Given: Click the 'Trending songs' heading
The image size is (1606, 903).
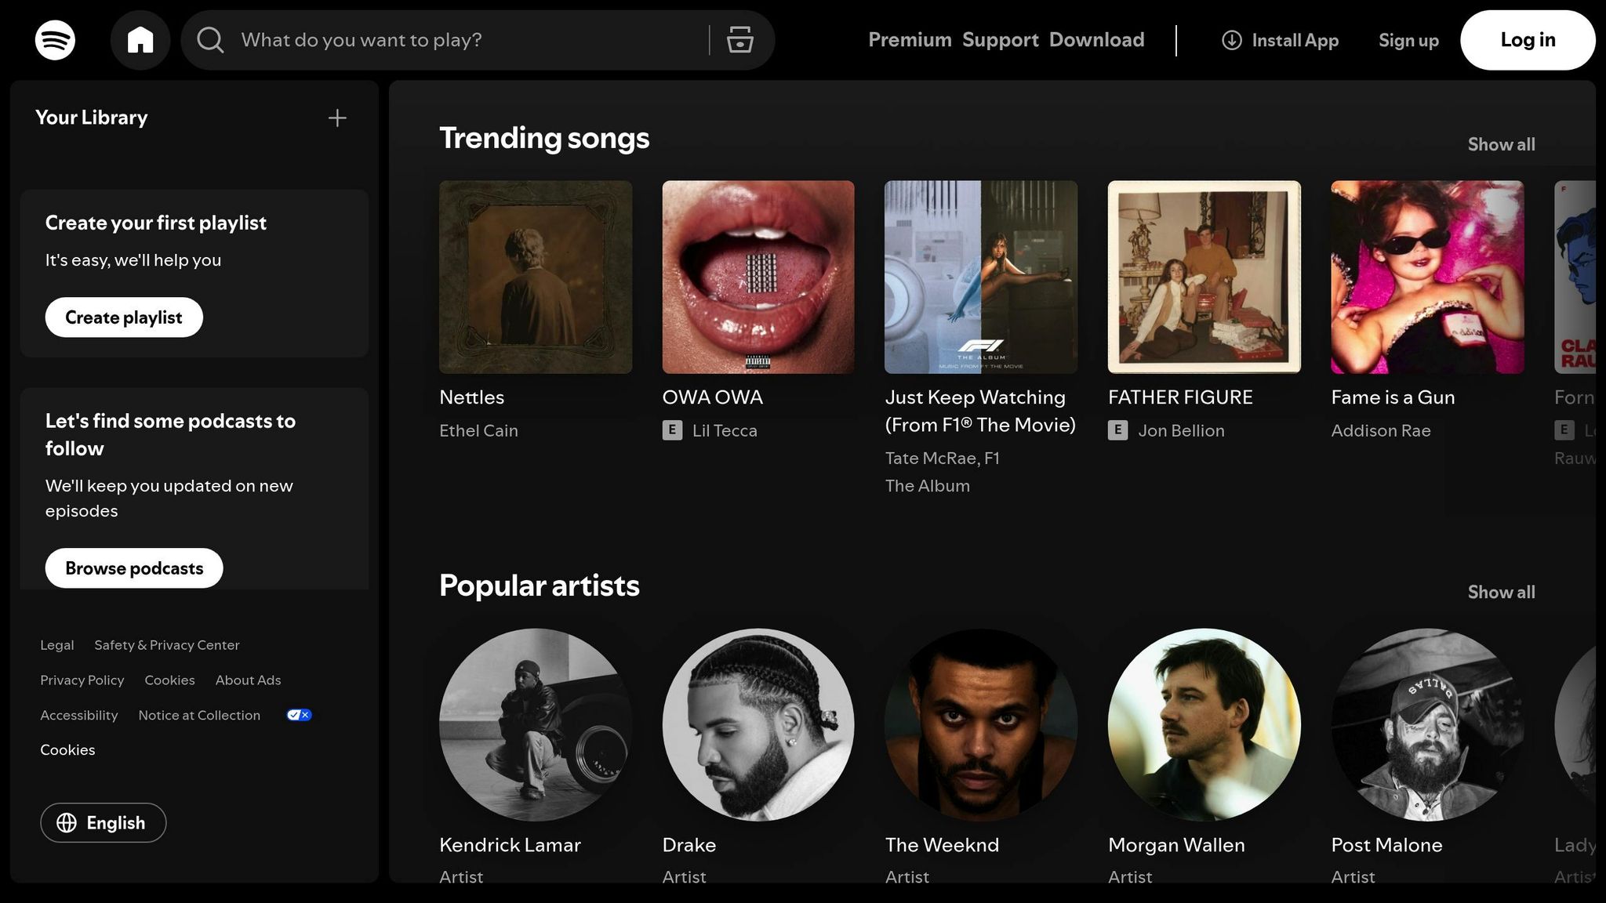Looking at the screenshot, I should [x=544, y=138].
